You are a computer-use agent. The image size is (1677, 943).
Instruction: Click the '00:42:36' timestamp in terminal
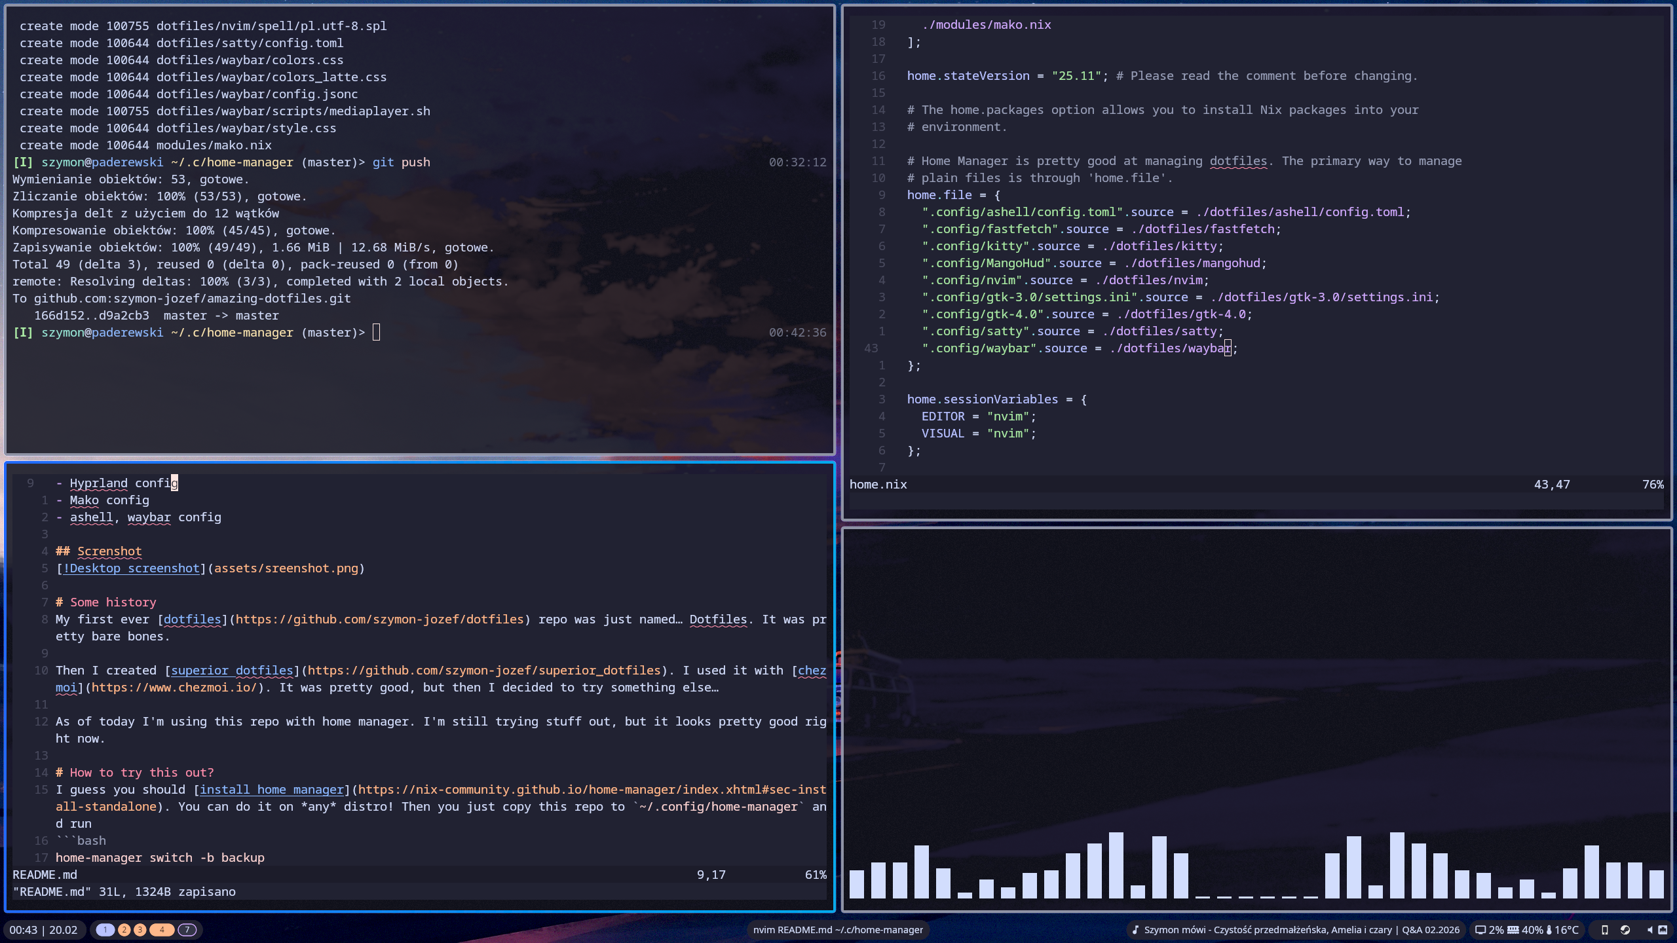798,332
